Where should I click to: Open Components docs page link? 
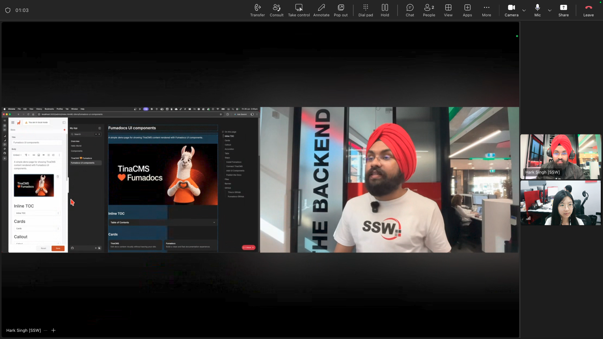[x=77, y=151]
